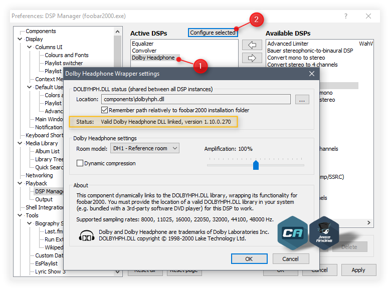Collapse the Tools tree node
Image resolution: width=390 pixels, height=290 pixels.
[20, 215]
